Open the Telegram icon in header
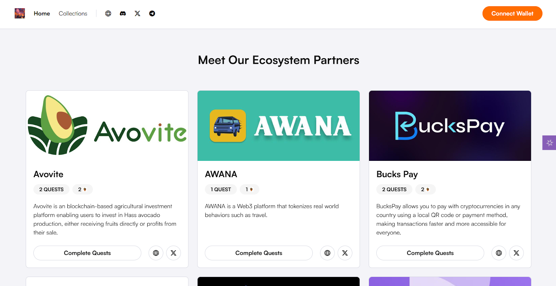Image resolution: width=556 pixels, height=286 pixels. pos(152,14)
